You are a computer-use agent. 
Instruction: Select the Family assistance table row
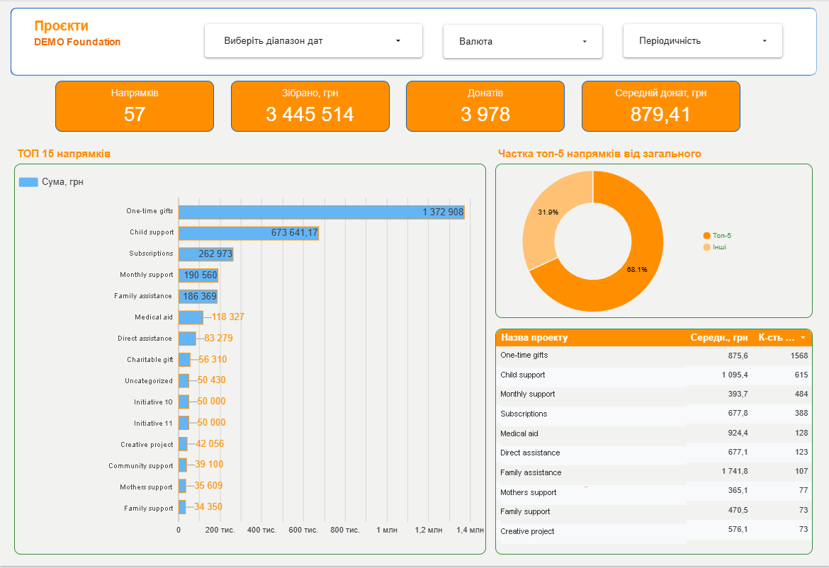click(x=653, y=472)
